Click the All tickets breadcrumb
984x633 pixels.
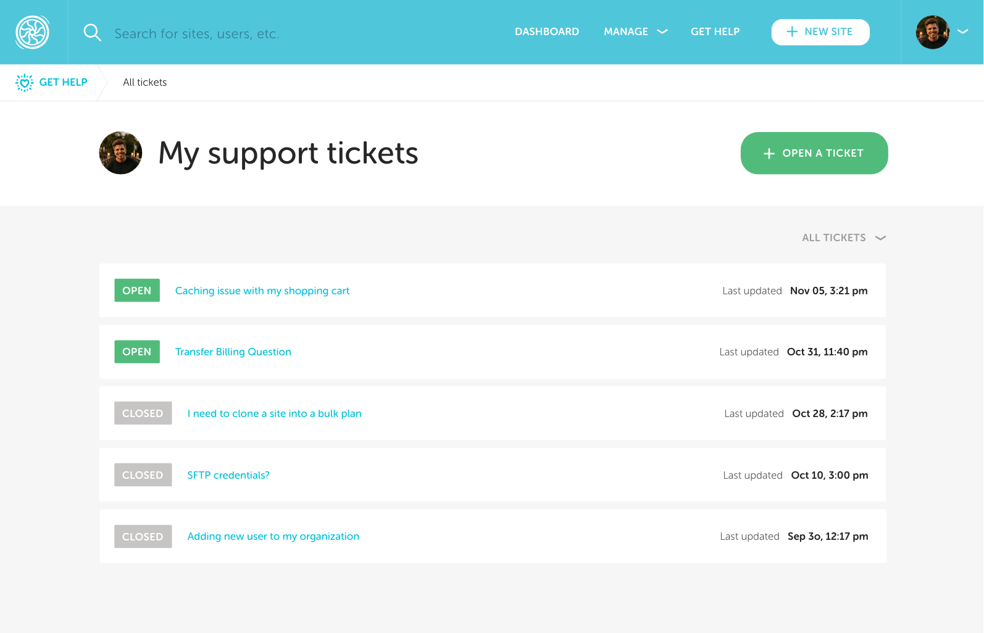pos(144,82)
